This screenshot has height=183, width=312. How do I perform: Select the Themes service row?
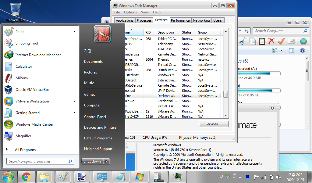click(172, 59)
